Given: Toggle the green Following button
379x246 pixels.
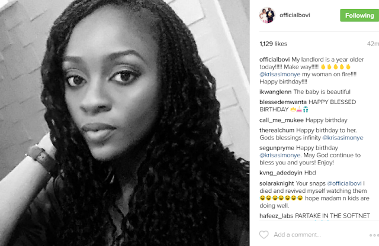Looking at the screenshot, I should pyautogui.click(x=359, y=15).
